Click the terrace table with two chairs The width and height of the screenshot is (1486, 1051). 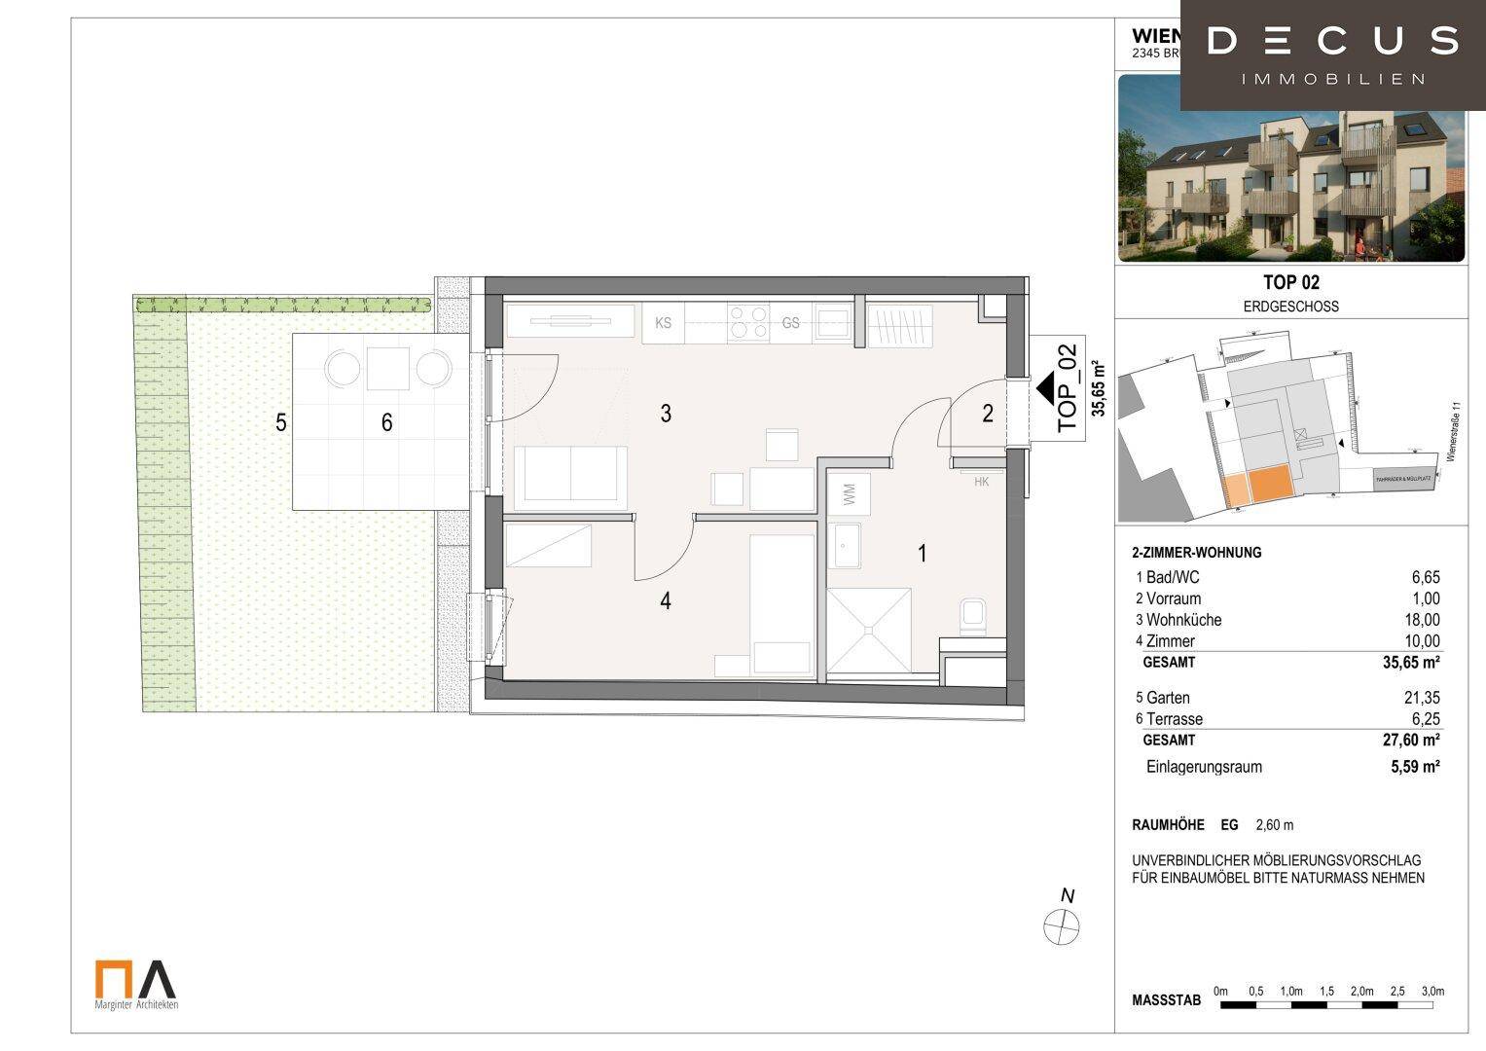tap(387, 369)
